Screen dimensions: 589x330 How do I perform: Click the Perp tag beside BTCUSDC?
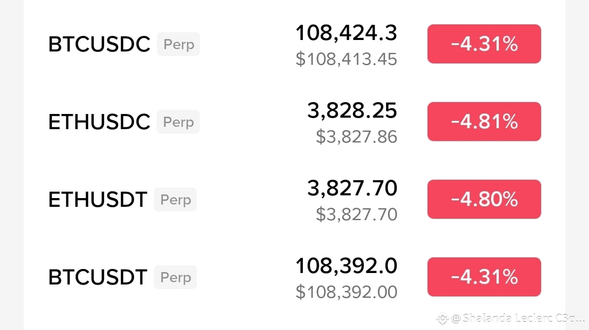click(x=179, y=45)
